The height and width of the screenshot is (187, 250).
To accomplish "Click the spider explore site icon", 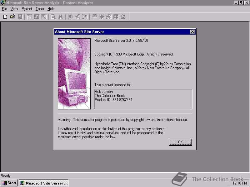I will [70, 17].
